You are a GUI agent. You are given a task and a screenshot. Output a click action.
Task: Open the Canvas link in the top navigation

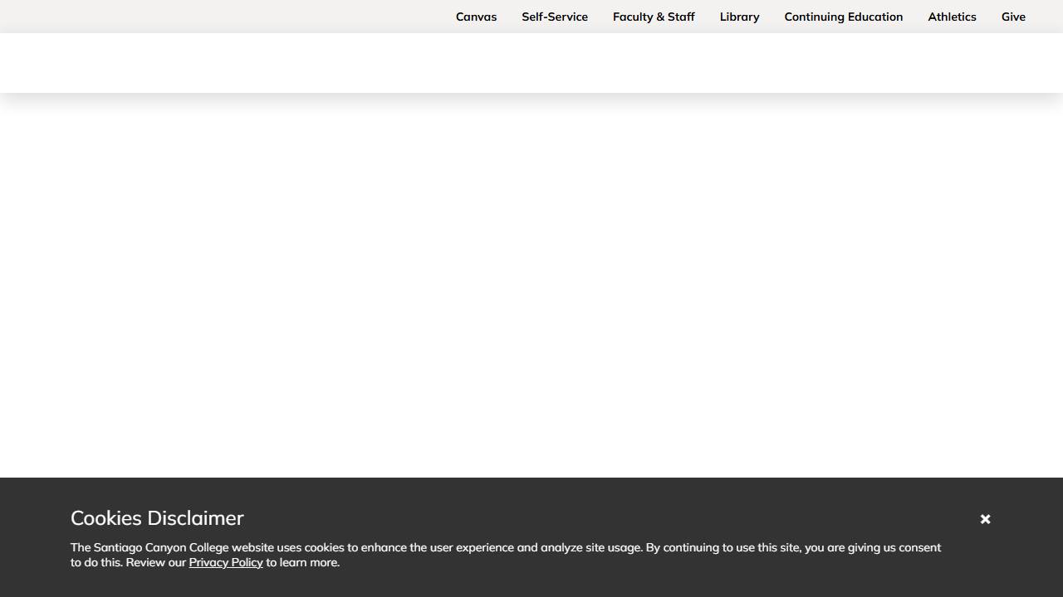(476, 17)
